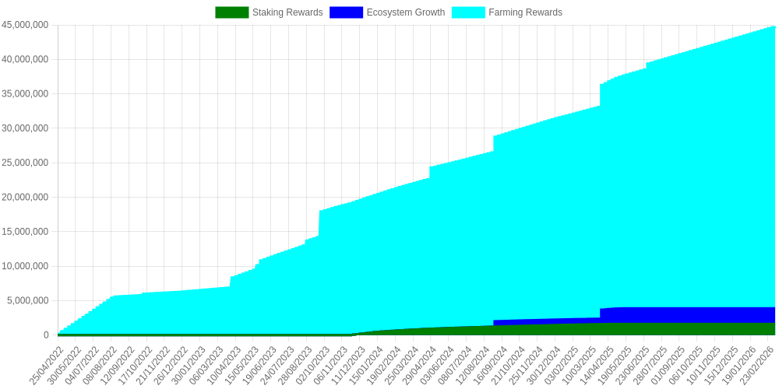Viewport: 779px width, 389px height.
Task: Click the 29/04/2024 date label
Action: [x=418, y=366]
